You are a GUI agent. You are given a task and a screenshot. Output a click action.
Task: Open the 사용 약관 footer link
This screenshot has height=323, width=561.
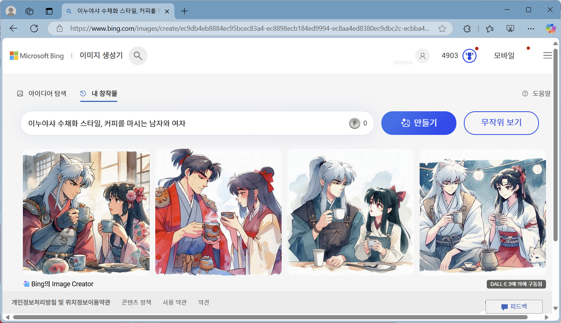[x=175, y=302]
